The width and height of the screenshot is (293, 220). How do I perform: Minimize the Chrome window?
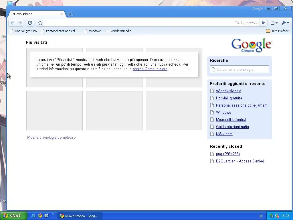(269, 9)
